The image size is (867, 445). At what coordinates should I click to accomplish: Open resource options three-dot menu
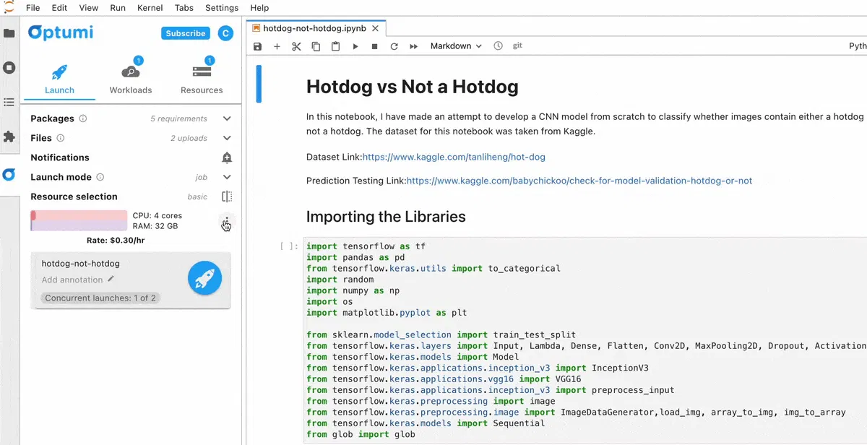(x=227, y=221)
